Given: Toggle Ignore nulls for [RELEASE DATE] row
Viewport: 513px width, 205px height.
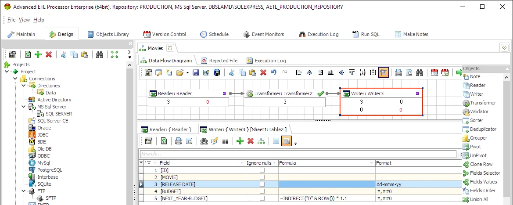Looking at the screenshot, I should pos(262,184).
